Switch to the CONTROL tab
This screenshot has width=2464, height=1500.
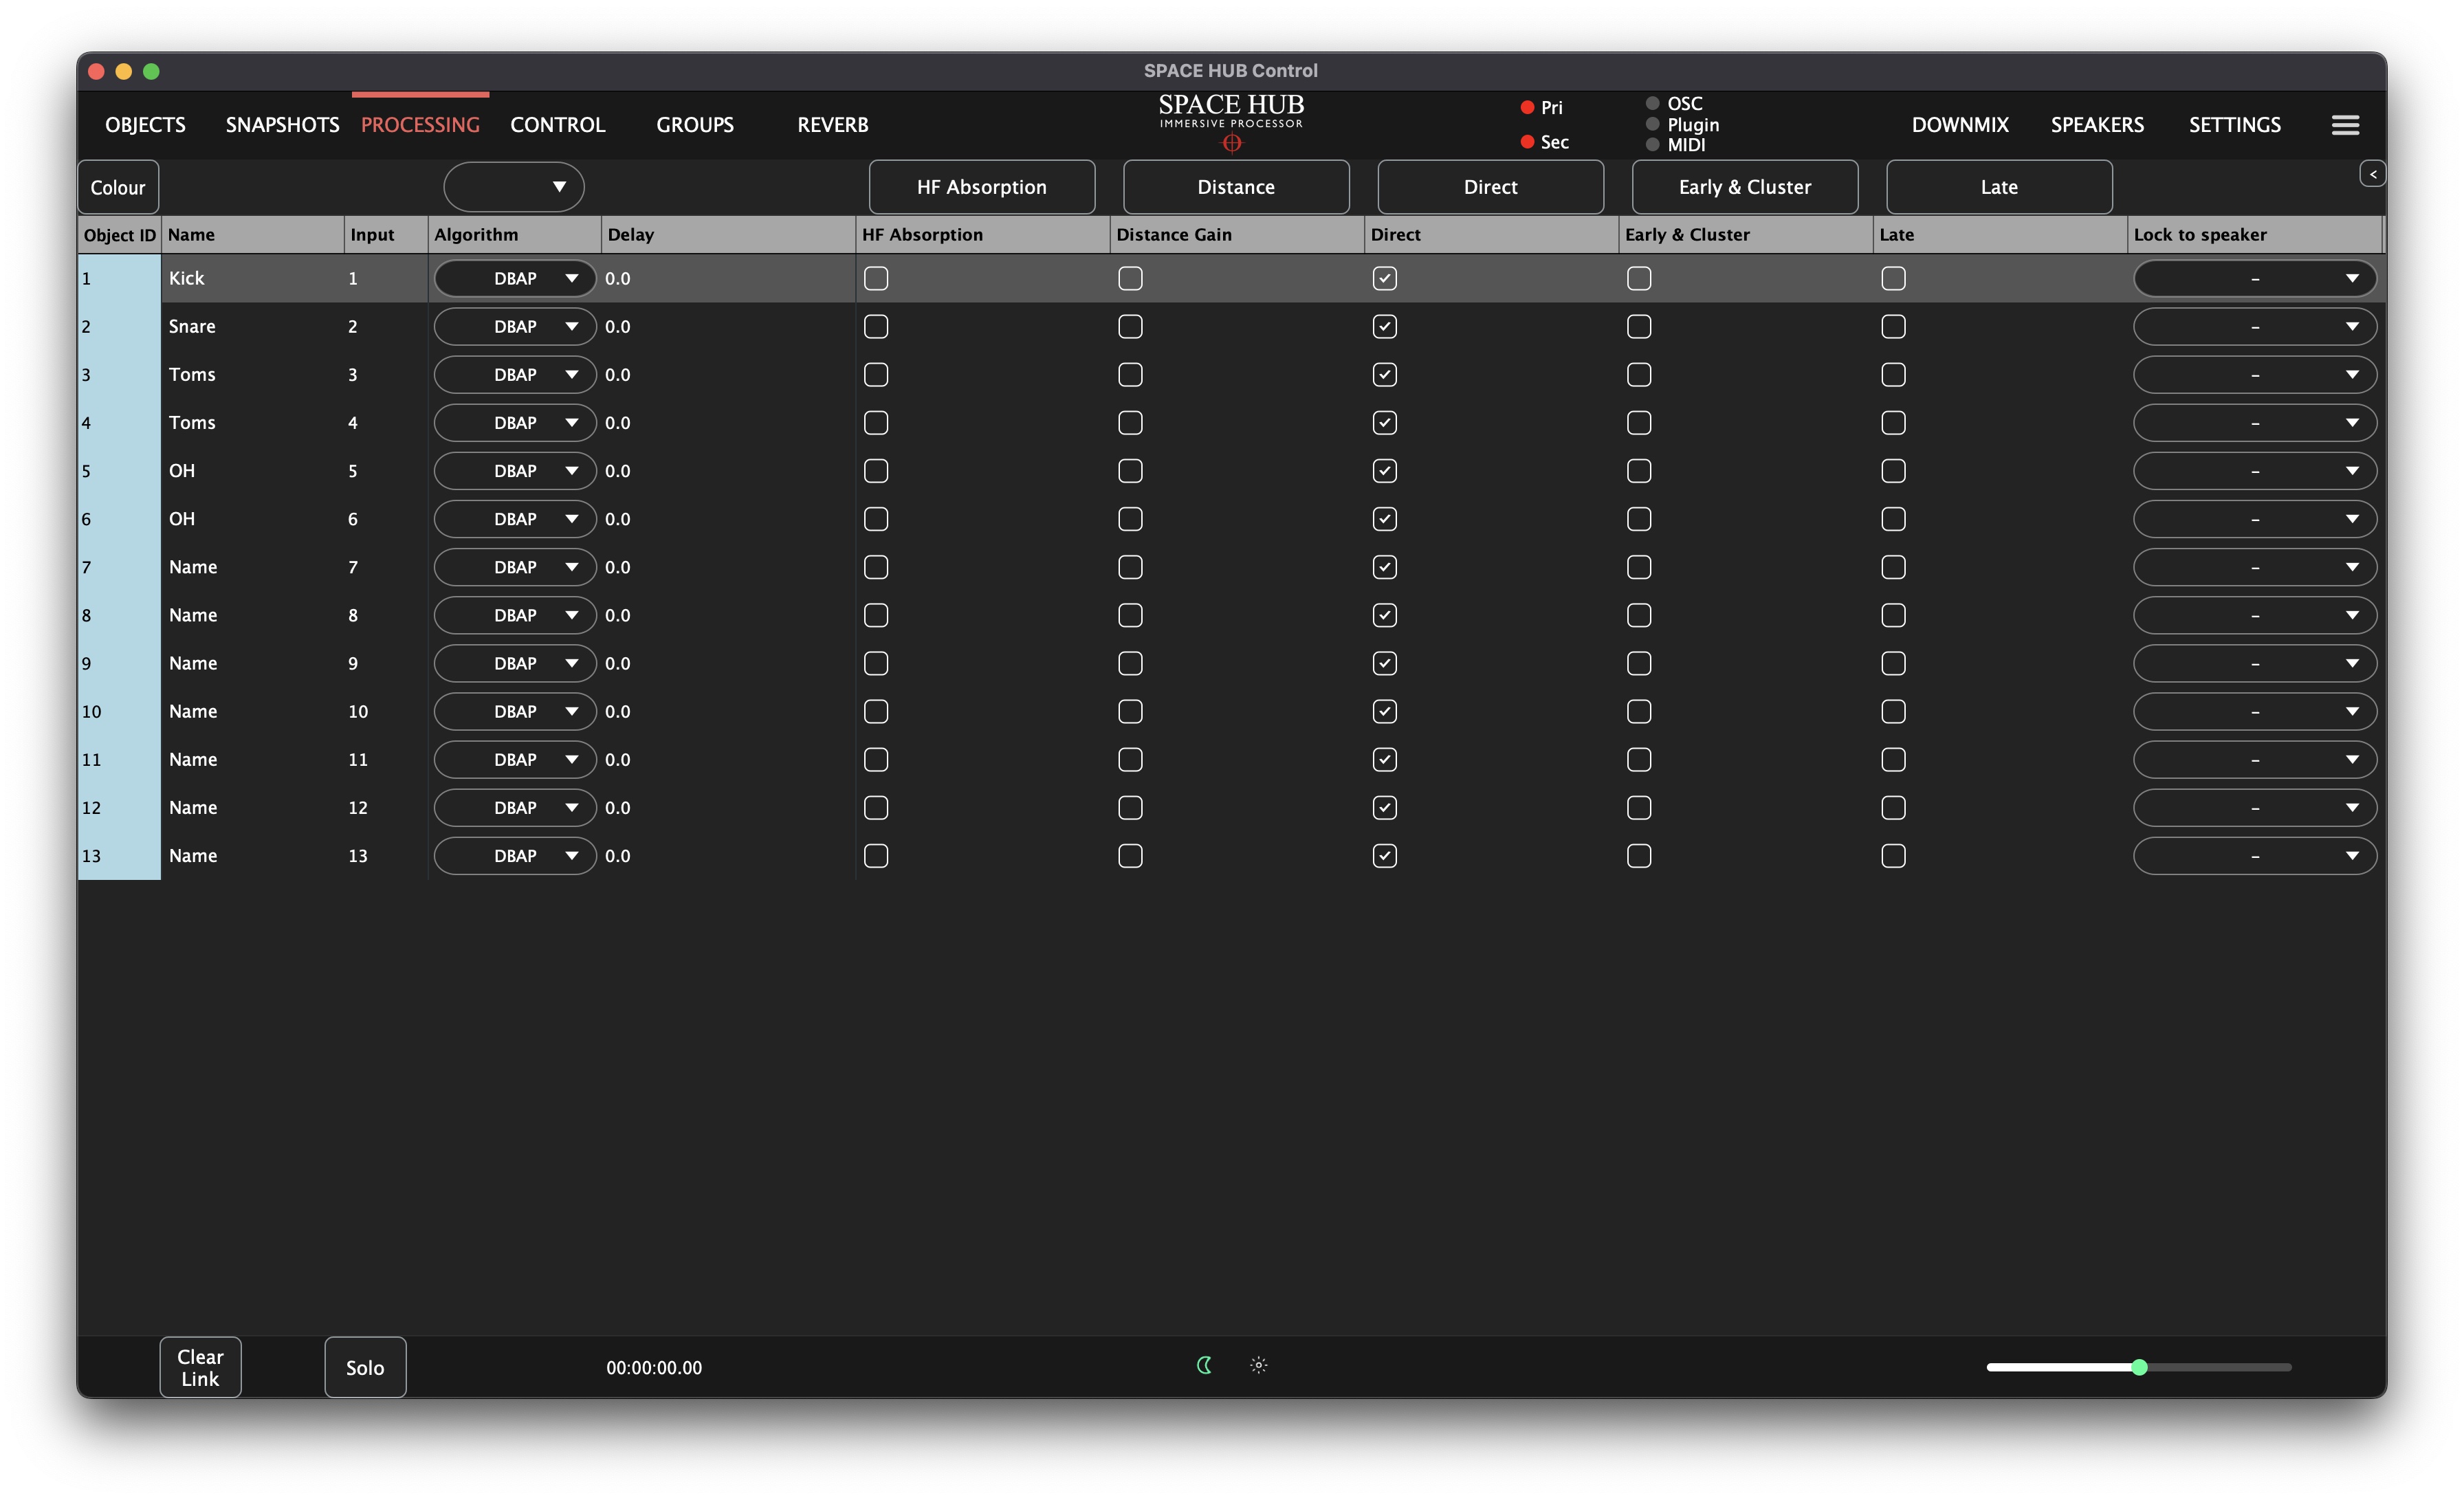pyautogui.click(x=558, y=125)
